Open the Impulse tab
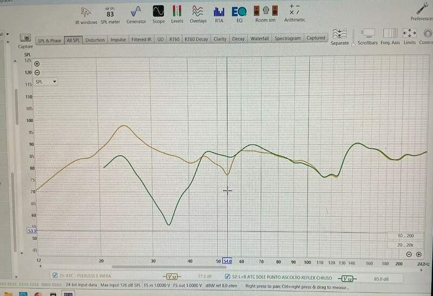433x296 pixels. [118, 40]
